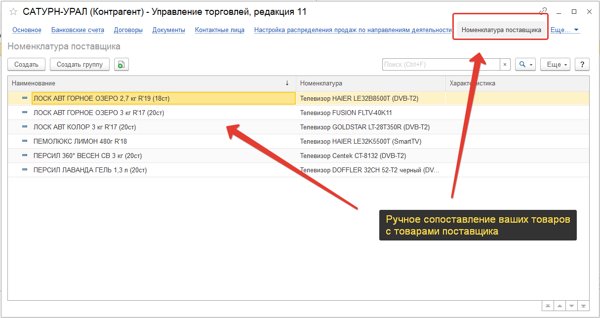Focus the Поиск (Ctrl+F) search field
The width and height of the screenshot is (600, 318).
coord(441,64)
